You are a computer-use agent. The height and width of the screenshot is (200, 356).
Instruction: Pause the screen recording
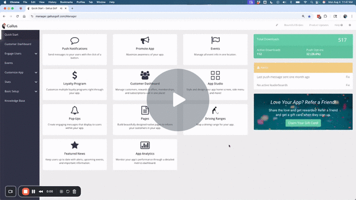(x=33, y=192)
